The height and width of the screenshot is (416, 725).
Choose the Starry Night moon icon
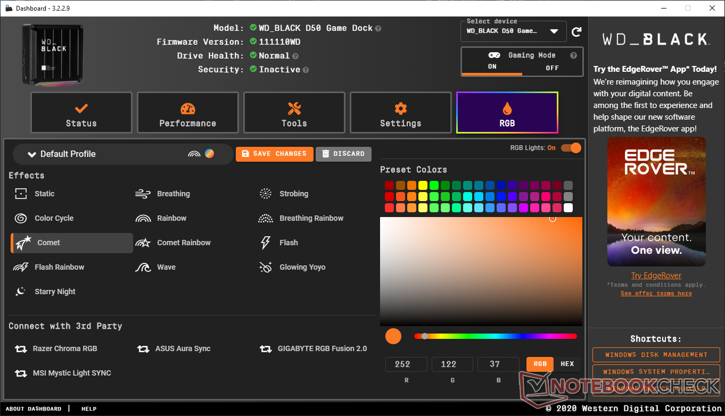21,292
